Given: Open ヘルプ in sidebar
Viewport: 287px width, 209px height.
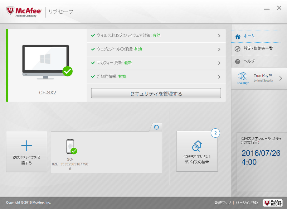Looking at the screenshot, I should point(256,61).
